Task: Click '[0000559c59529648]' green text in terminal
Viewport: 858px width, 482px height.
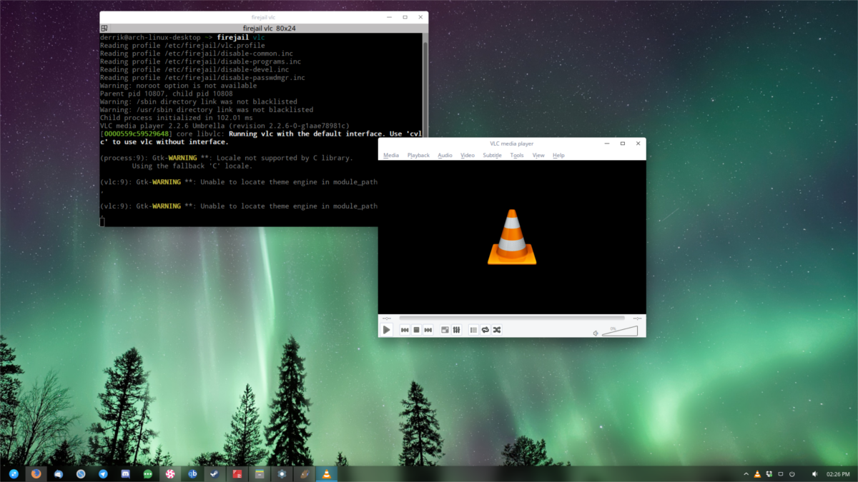Action: coord(135,134)
